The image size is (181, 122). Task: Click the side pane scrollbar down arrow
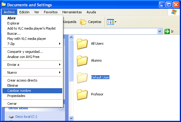71,118
